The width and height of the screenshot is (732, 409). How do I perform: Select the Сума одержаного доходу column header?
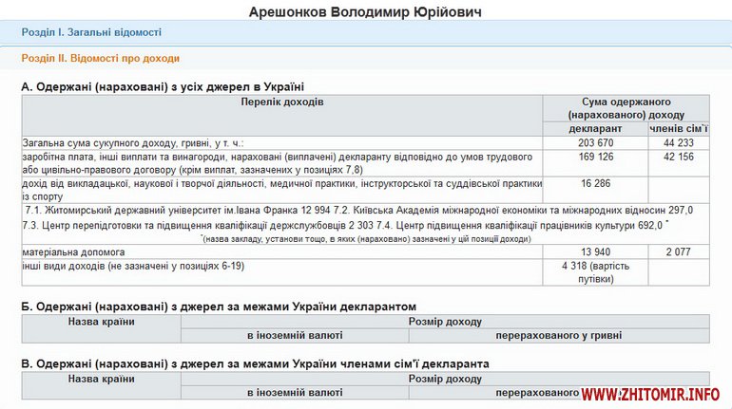pyautogui.click(x=626, y=107)
